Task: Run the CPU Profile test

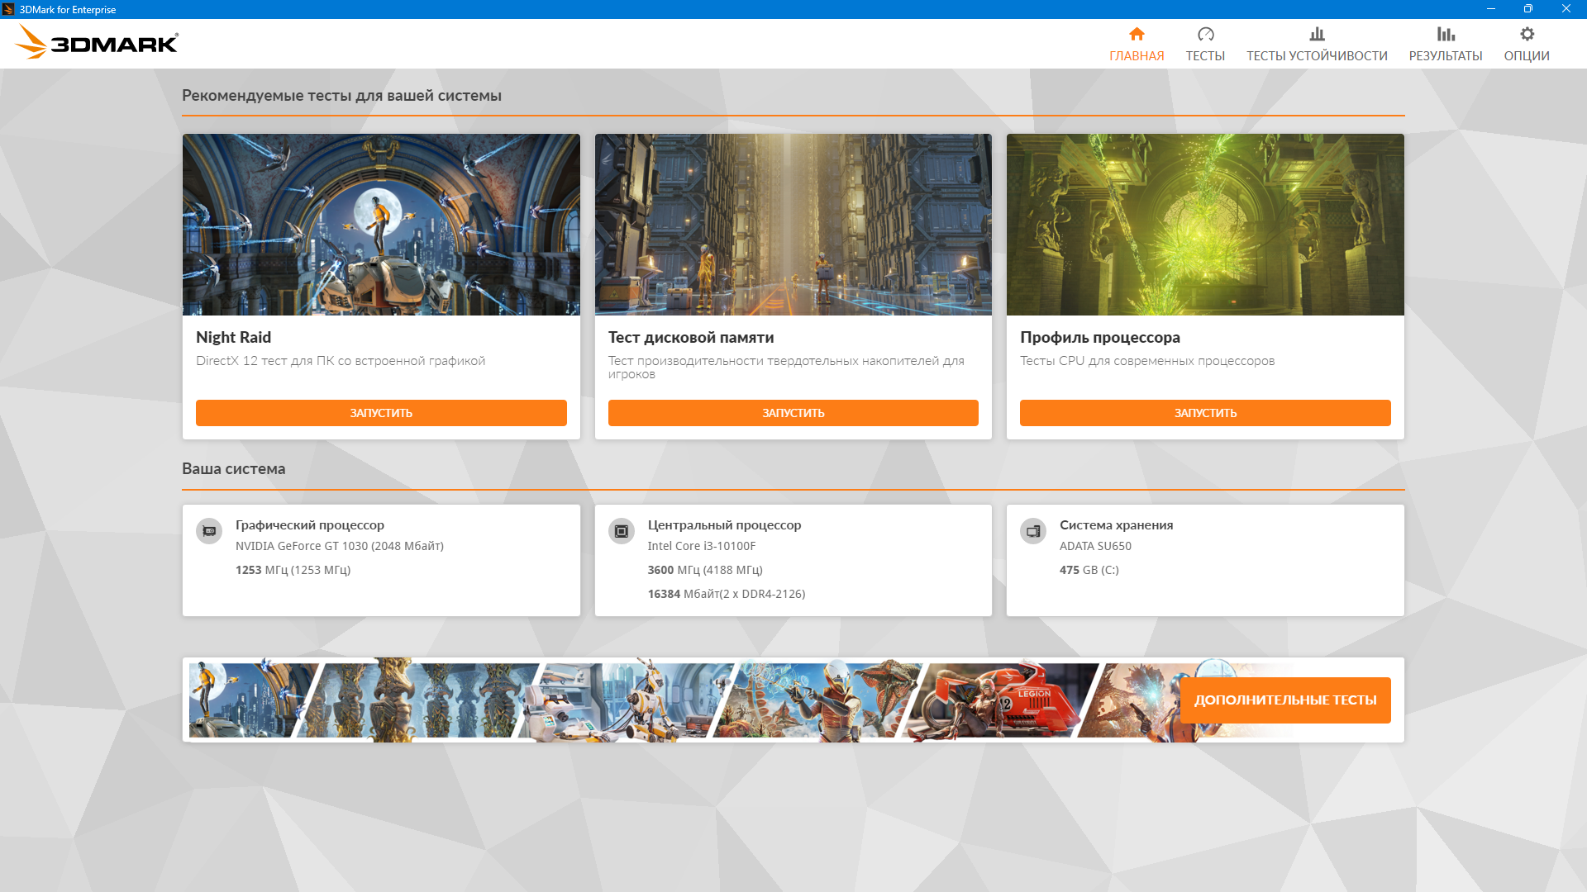Action: [x=1205, y=413]
